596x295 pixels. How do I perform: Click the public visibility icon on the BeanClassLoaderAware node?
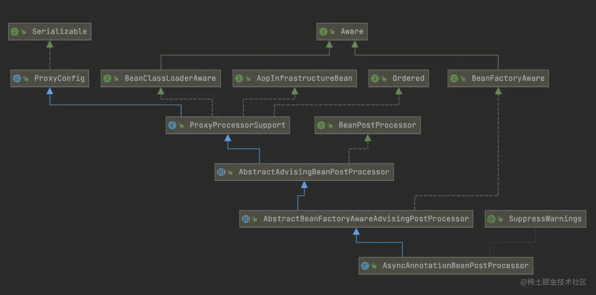117,78
